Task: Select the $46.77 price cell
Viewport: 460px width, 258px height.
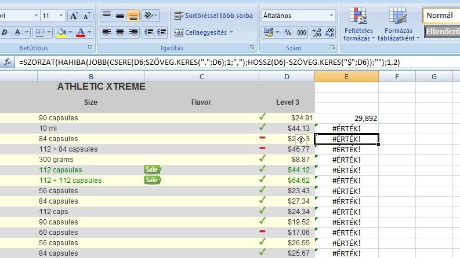Action: point(287,149)
